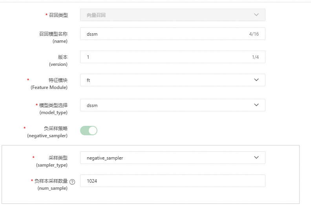Open the 模型类型选择 model_type dropdown

(172, 105)
